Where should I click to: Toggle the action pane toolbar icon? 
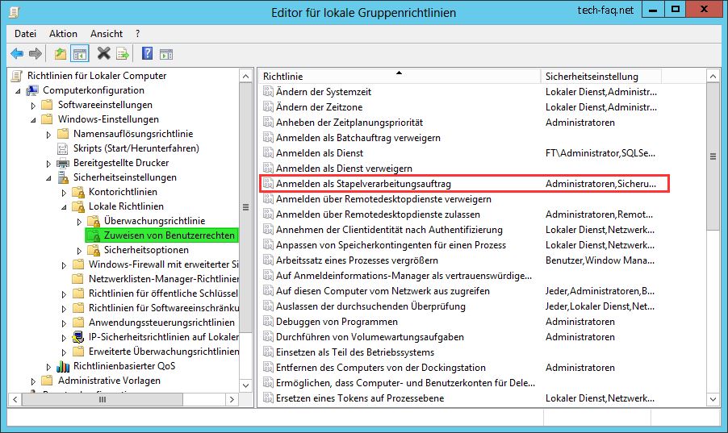point(166,54)
